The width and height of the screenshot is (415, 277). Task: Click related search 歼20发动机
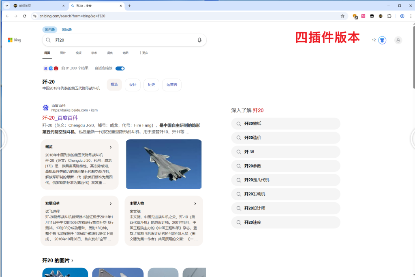(286, 194)
